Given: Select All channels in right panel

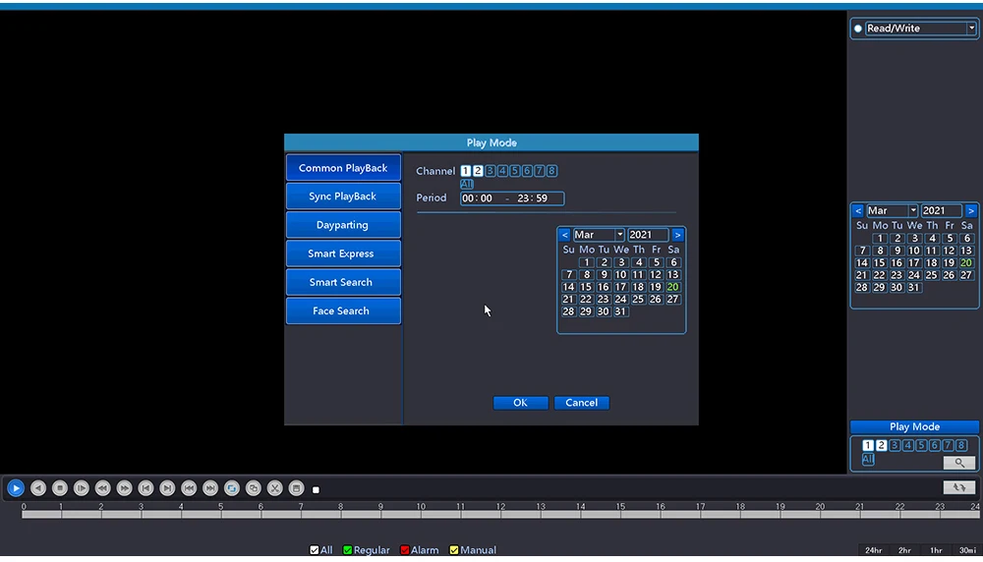Looking at the screenshot, I should point(868,459).
